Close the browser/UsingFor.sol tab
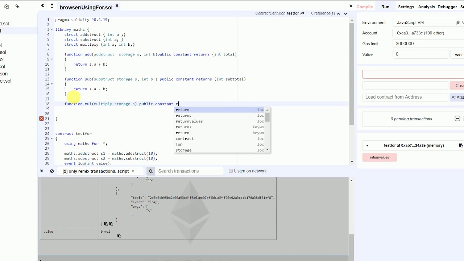The width and height of the screenshot is (464, 261). [117, 6]
